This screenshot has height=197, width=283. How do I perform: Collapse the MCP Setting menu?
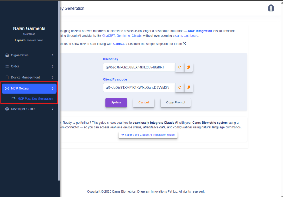click(53, 89)
